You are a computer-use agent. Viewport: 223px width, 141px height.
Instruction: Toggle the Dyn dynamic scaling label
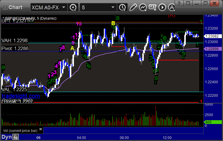click(x=6, y=137)
